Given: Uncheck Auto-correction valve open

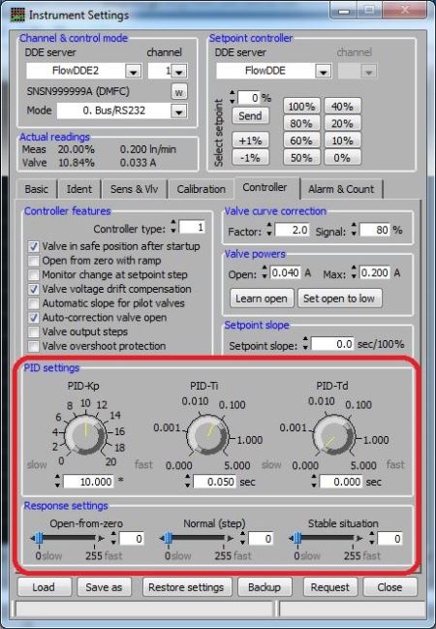Looking at the screenshot, I should pyautogui.click(x=33, y=318).
